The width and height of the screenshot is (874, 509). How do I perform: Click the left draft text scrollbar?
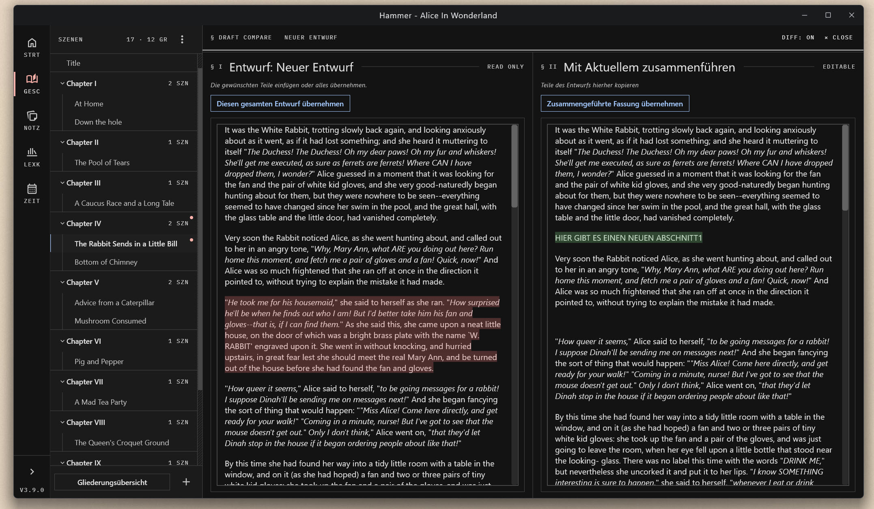pos(514,166)
